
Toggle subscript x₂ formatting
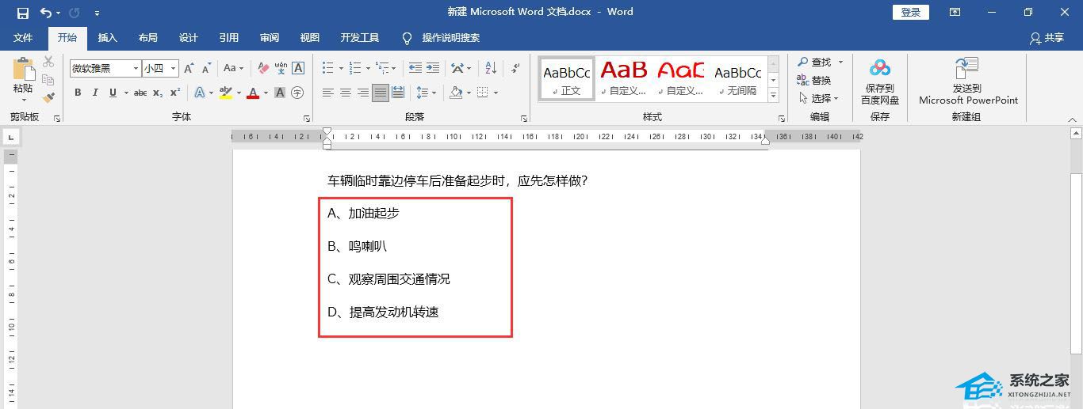158,93
